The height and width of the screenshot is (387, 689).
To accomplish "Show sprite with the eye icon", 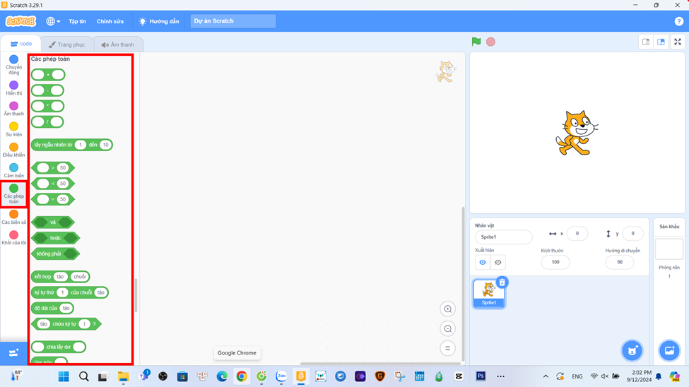I will (x=483, y=262).
